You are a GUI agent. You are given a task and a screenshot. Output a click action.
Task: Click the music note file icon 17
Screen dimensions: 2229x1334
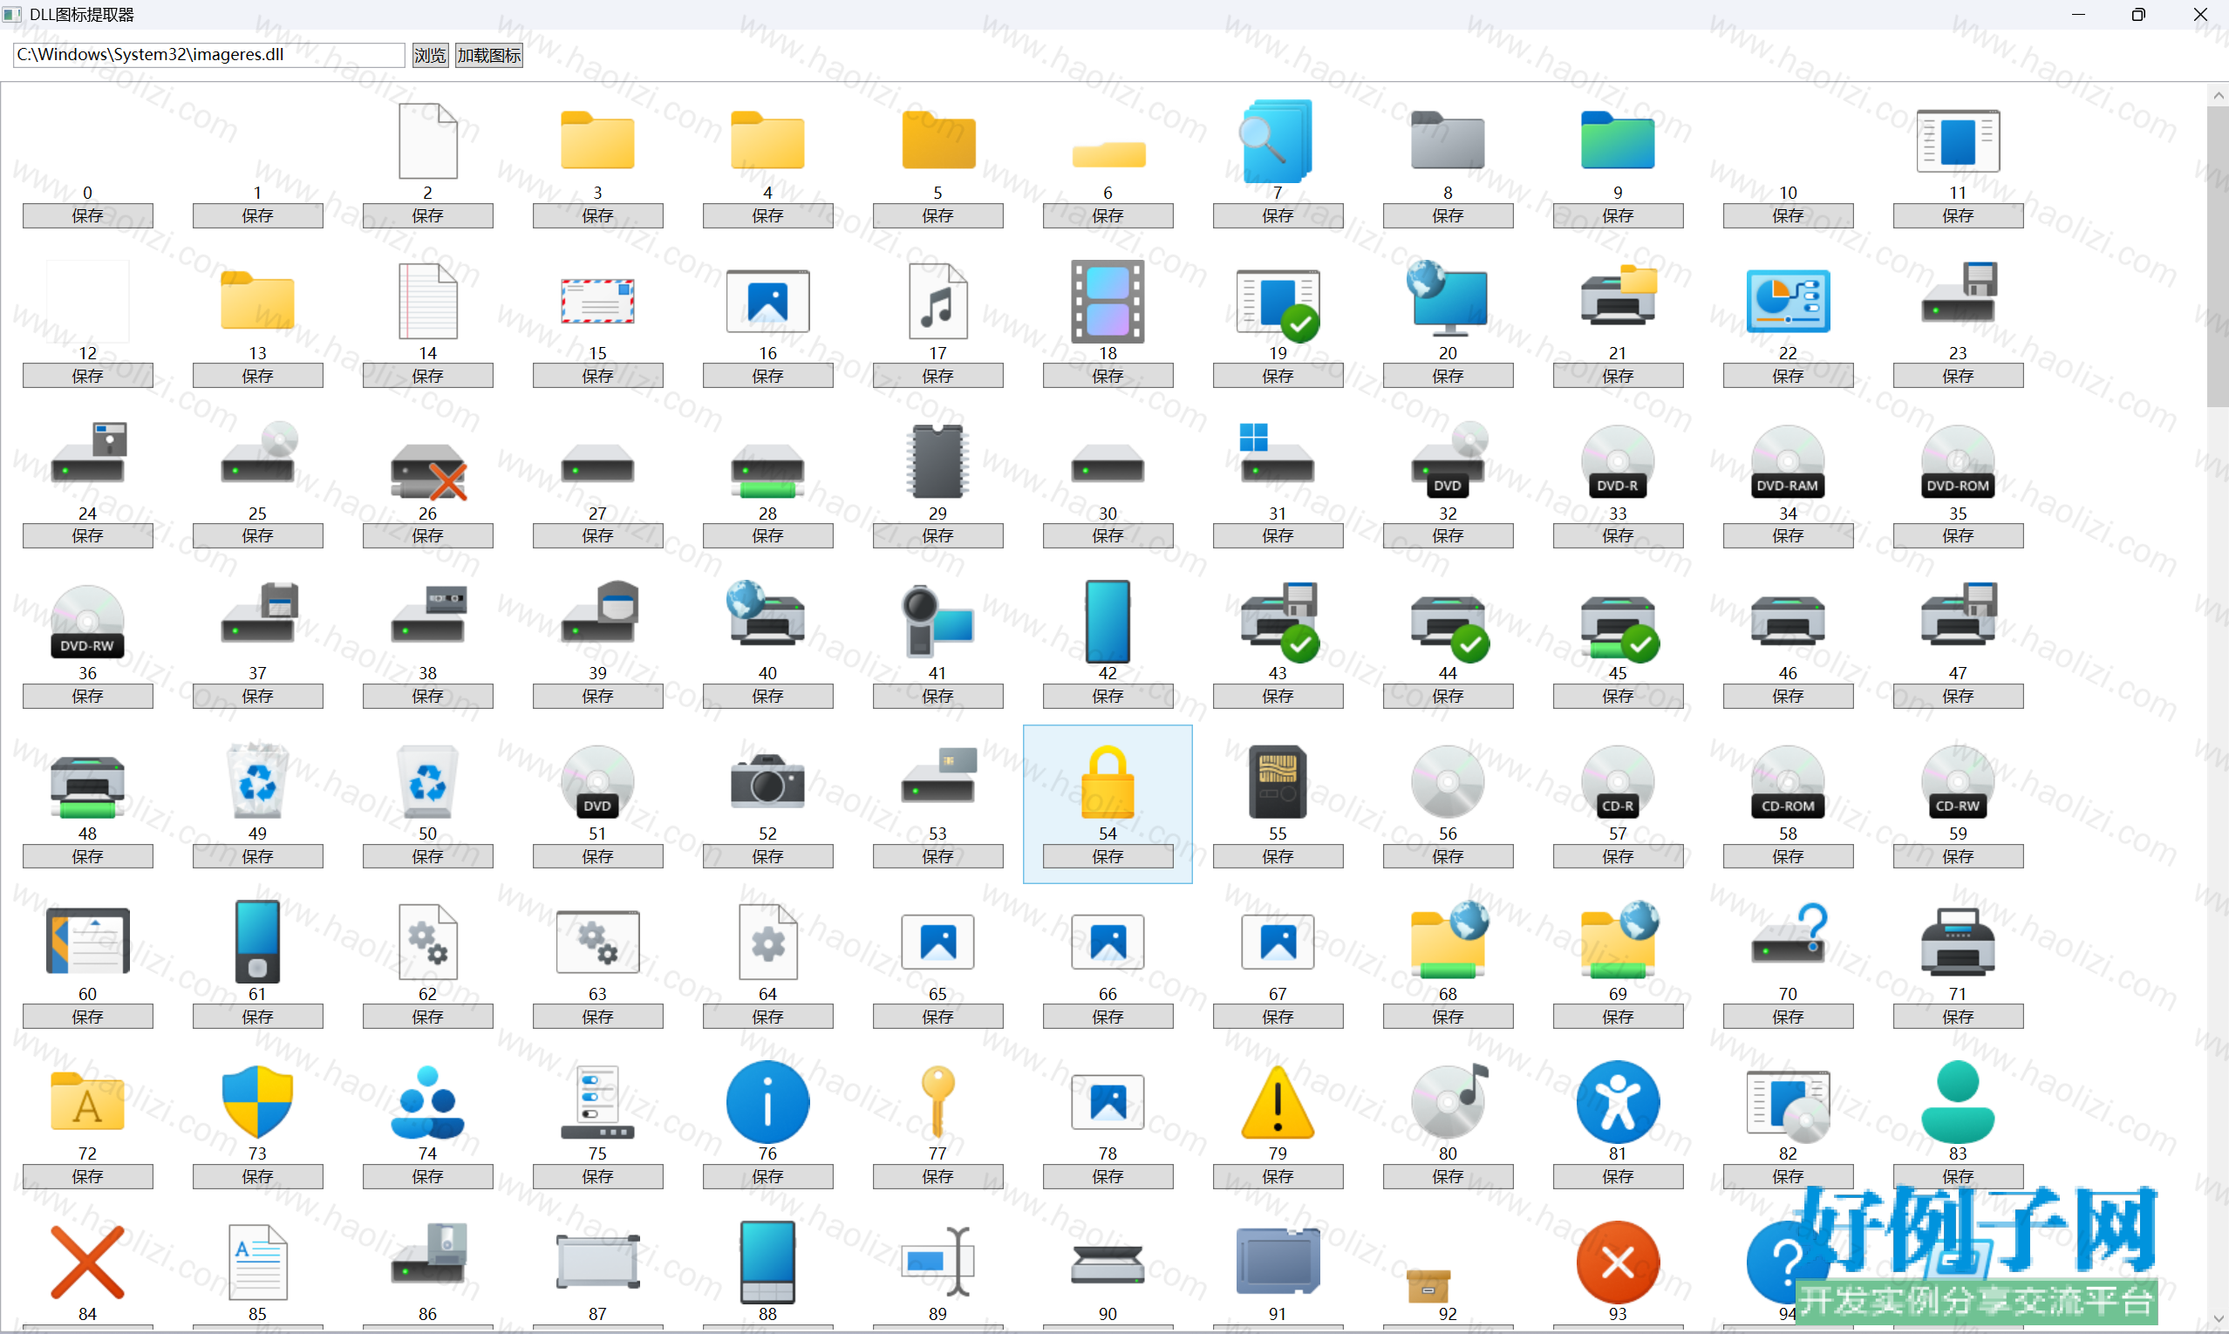tap(937, 301)
